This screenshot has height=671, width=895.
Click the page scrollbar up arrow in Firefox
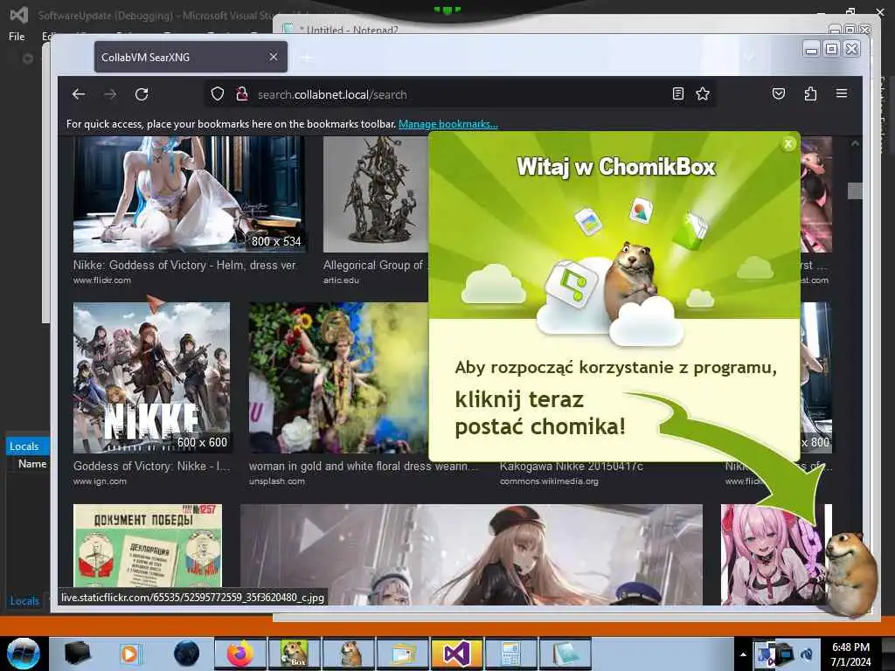click(x=855, y=143)
